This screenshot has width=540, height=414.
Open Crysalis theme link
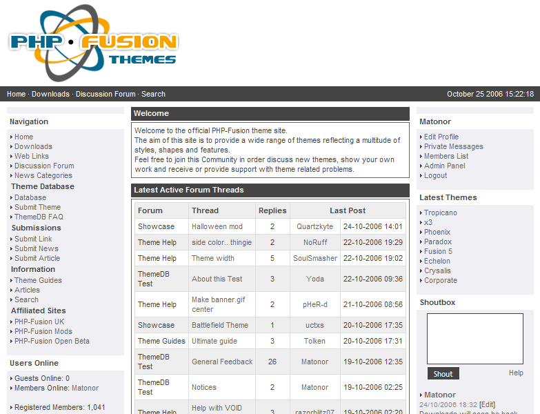[437, 270]
